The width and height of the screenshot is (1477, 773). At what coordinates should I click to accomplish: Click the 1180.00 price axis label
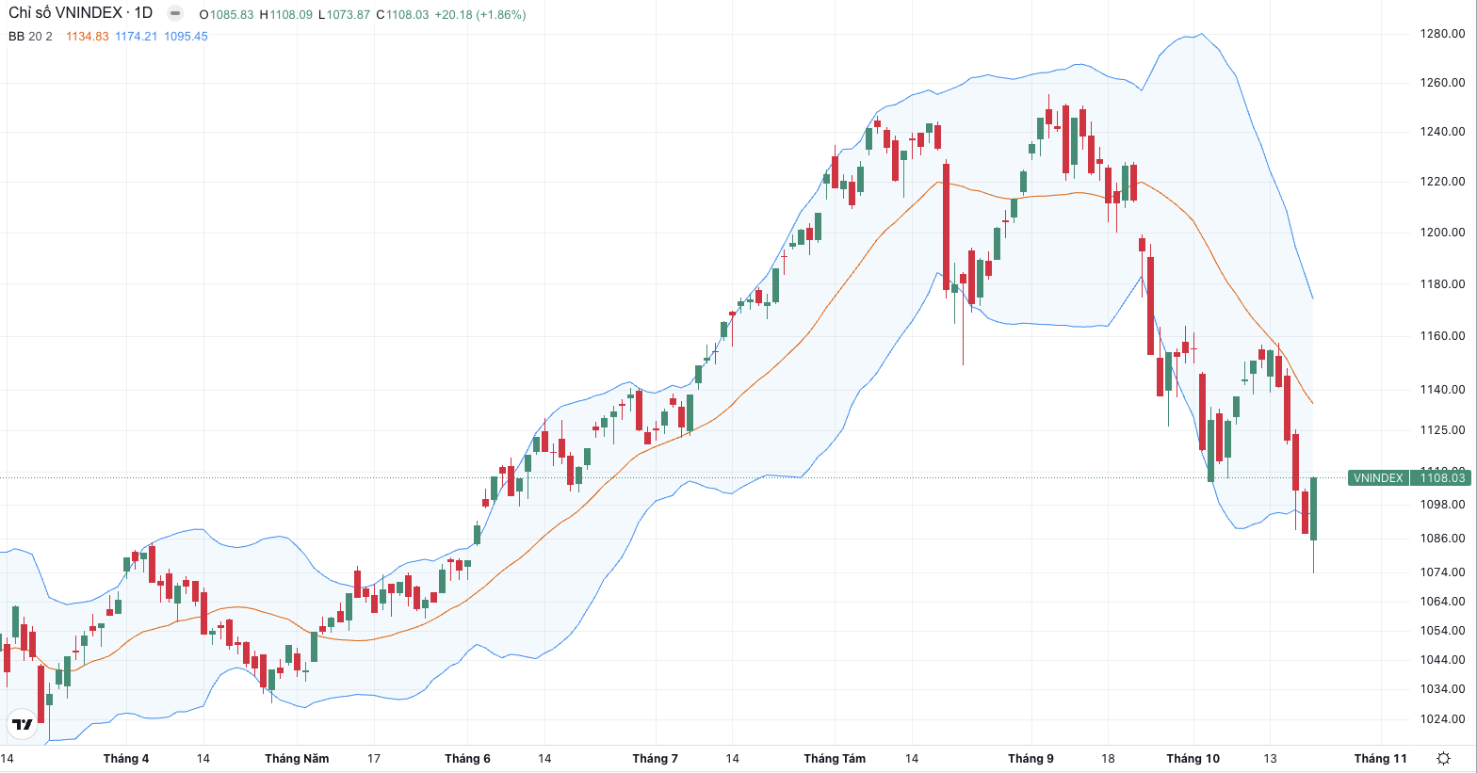click(1442, 283)
